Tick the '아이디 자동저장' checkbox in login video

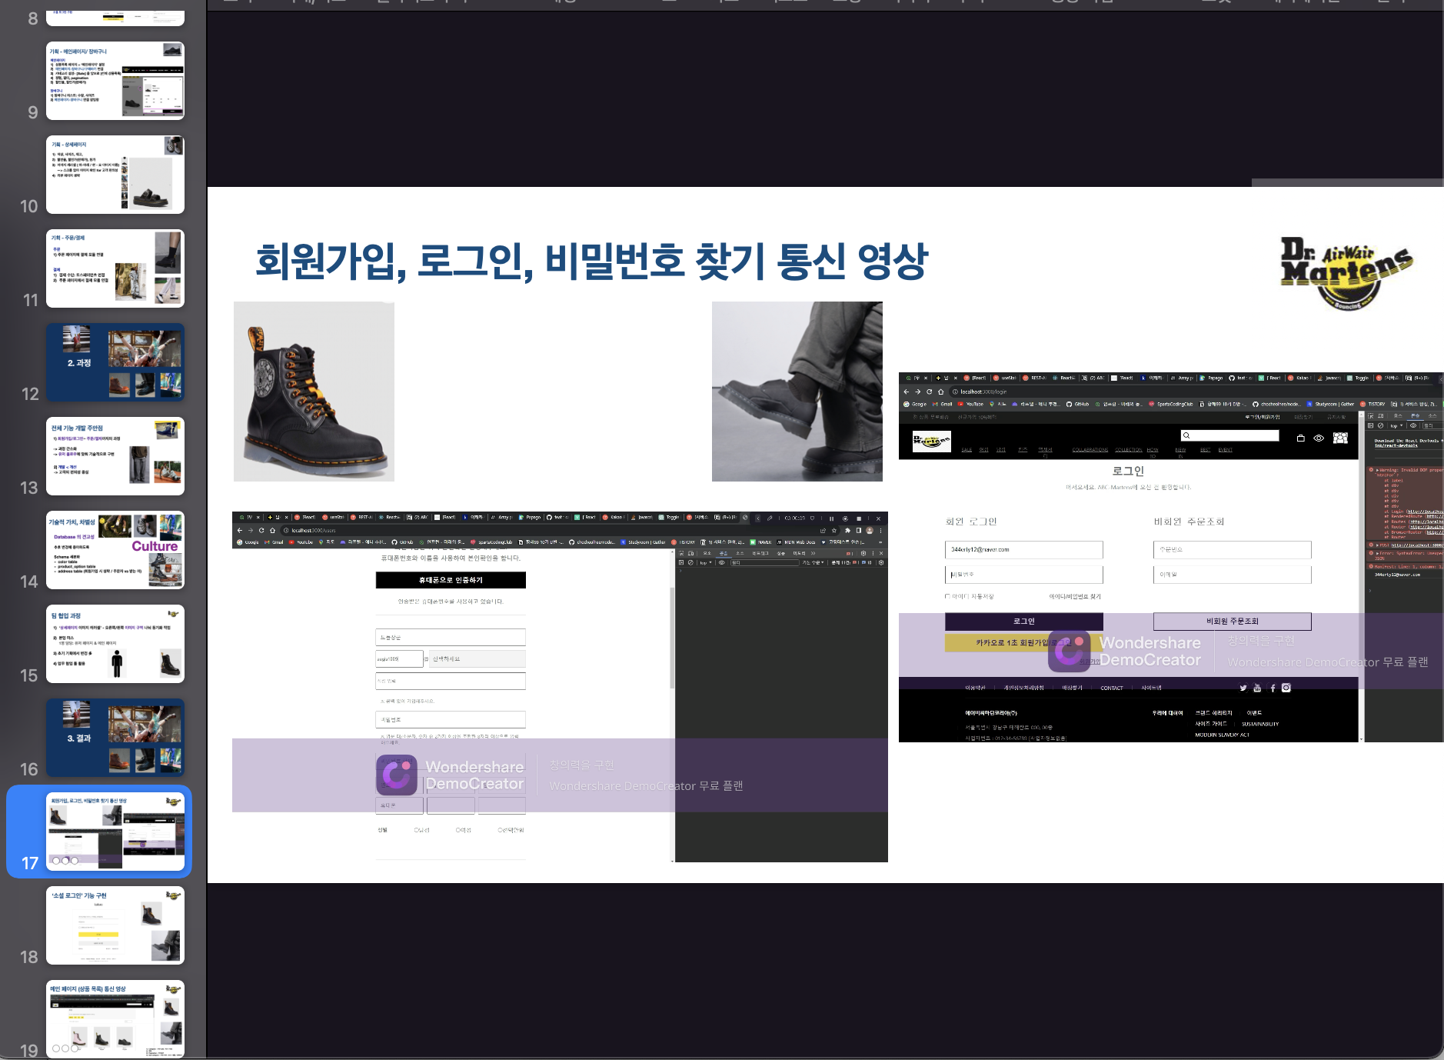(x=947, y=596)
